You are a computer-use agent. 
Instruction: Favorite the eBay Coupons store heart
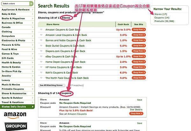[41, 56]
